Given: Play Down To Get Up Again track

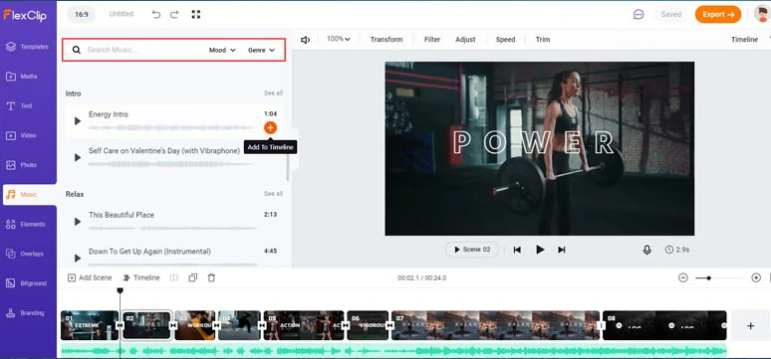Looking at the screenshot, I should (x=77, y=258).
